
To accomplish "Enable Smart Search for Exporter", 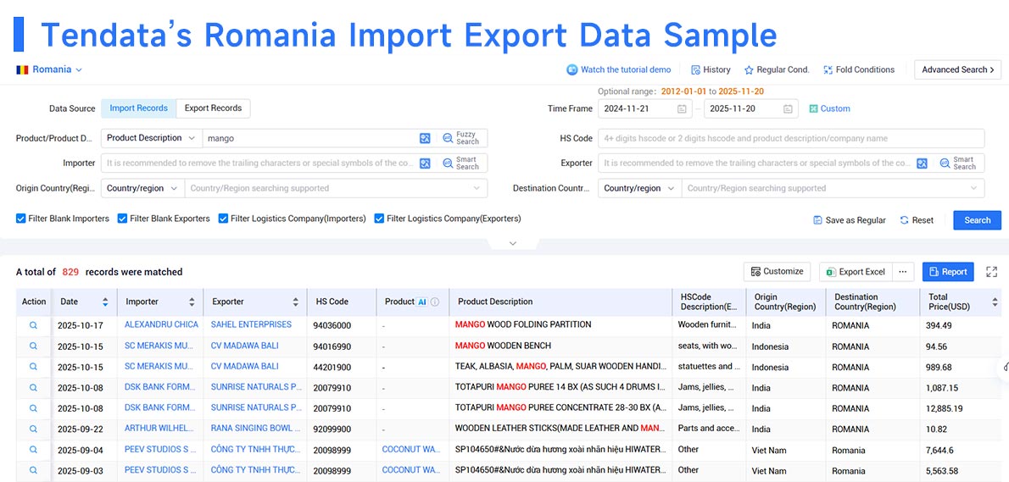I will coord(959,163).
